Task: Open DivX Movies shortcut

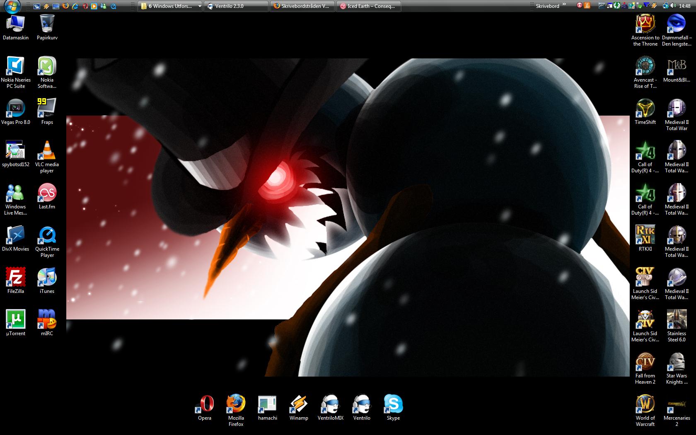Action: [x=16, y=239]
